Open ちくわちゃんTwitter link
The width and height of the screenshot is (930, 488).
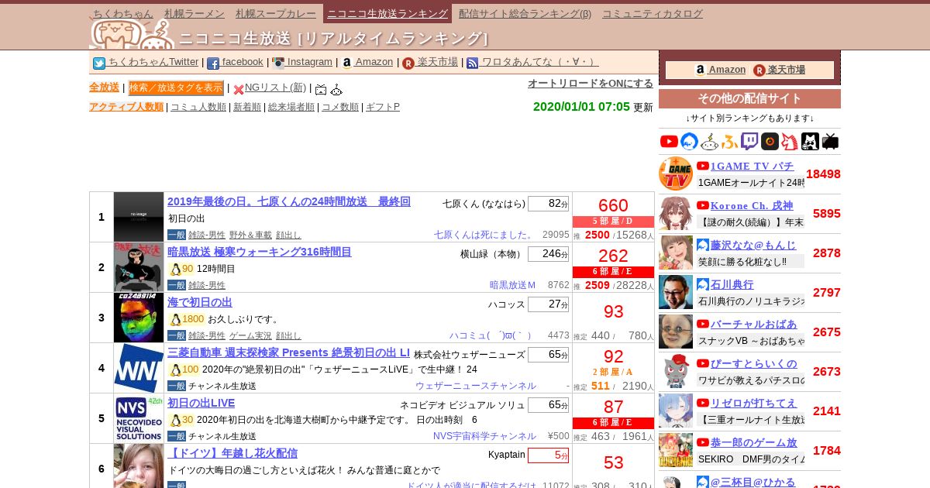pyautogui.click(x=153, y=62)
